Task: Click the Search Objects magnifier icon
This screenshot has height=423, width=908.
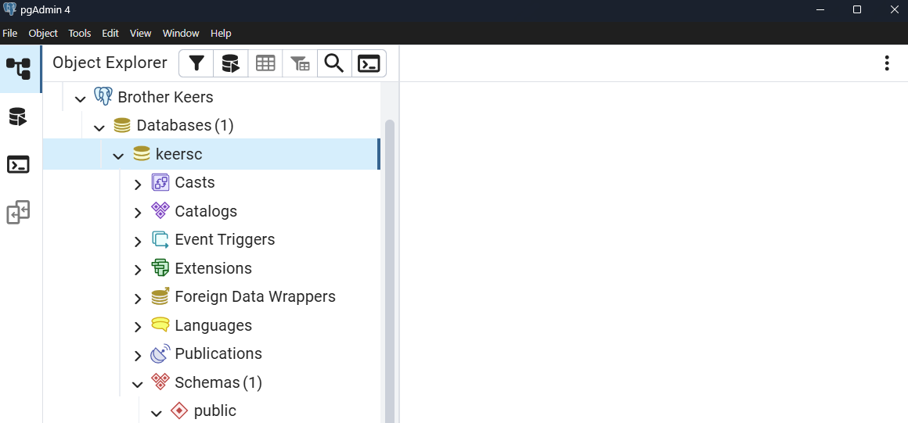Action: coord(334,63)
